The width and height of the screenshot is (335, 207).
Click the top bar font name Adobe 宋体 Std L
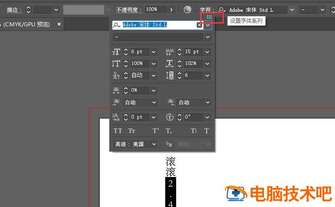click(251, 10)
